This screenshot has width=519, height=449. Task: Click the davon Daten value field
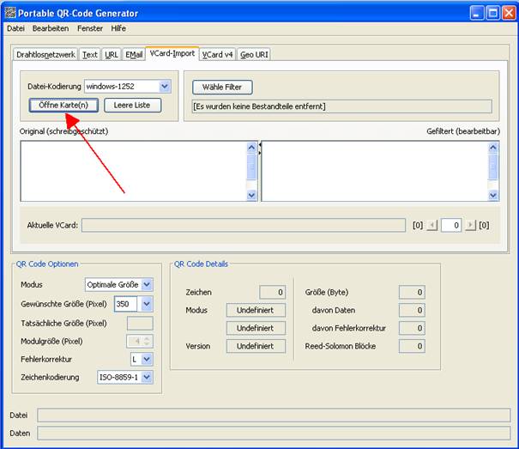(412, 310)
